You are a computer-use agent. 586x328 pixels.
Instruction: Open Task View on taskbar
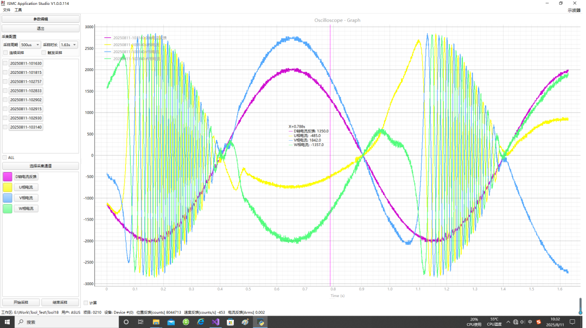click(141, 322)
